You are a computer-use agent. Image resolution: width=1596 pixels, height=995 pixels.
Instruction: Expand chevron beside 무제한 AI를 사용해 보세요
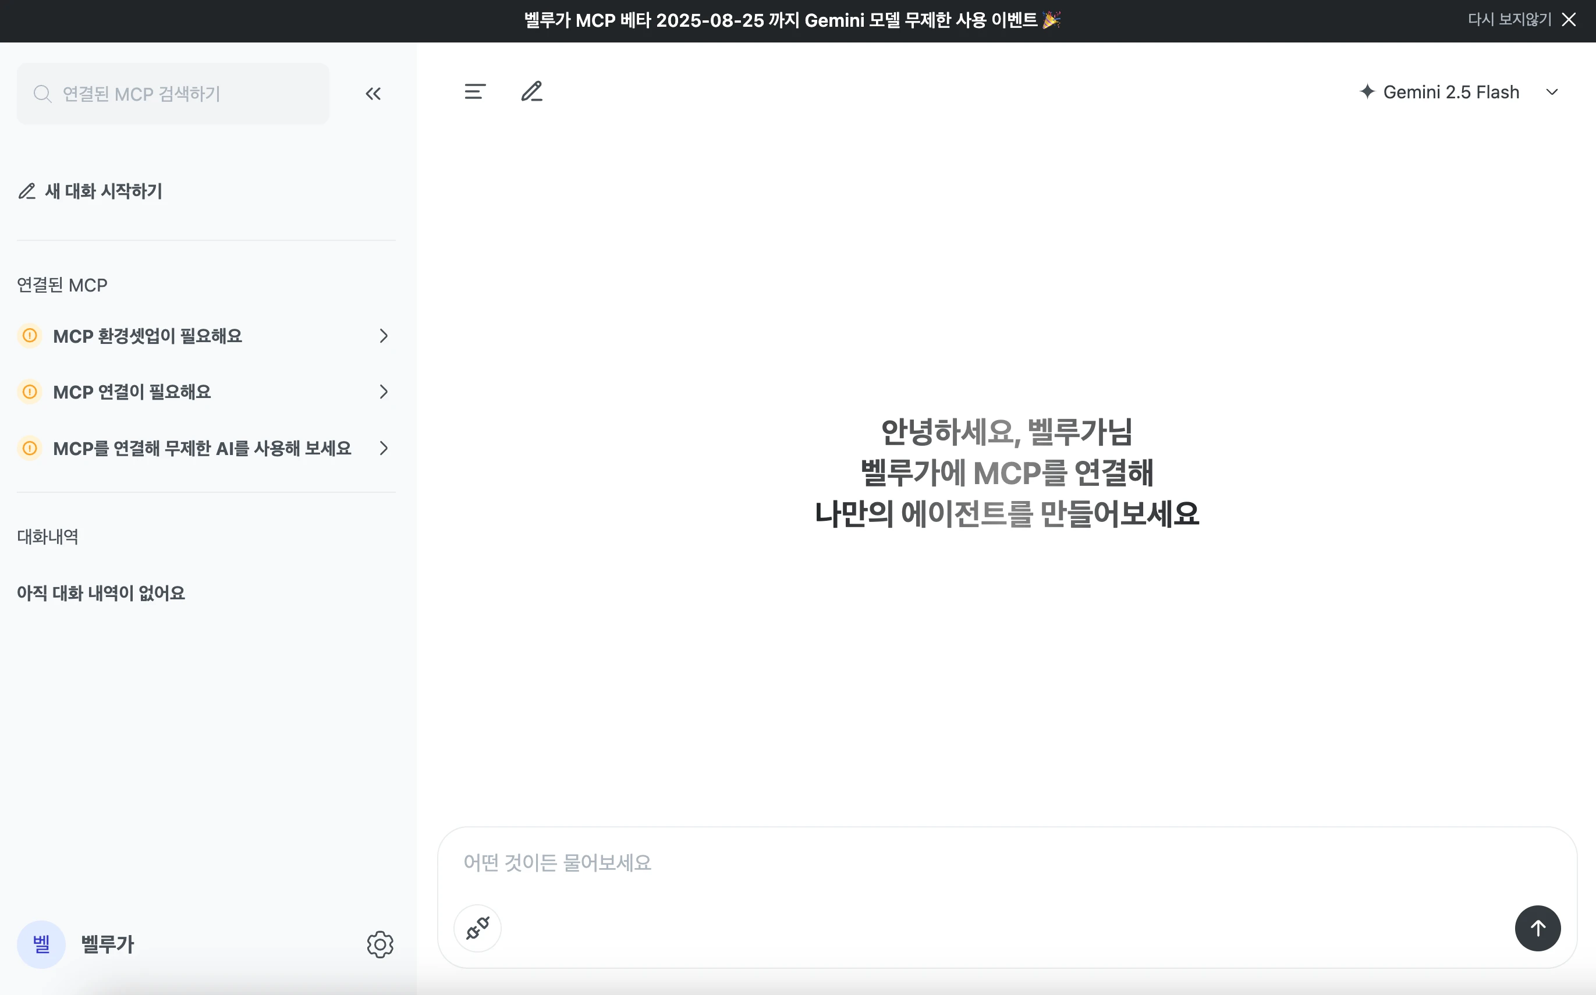pyautogui.click(x=384, y=448)
